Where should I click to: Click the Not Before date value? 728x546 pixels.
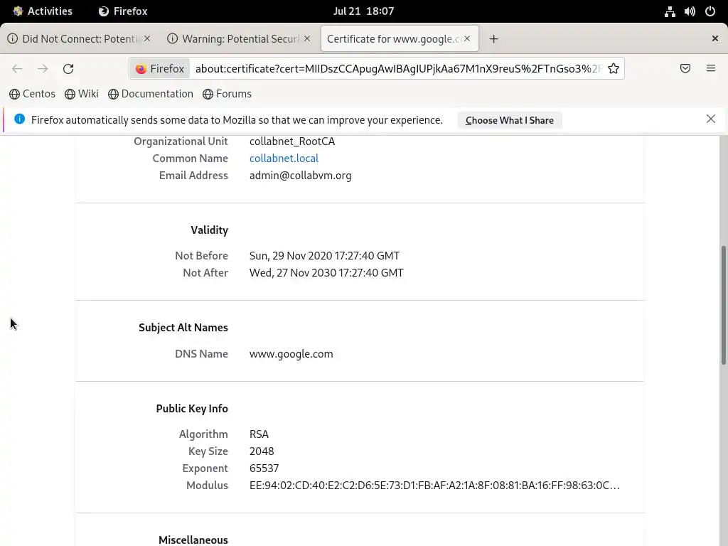[324, 256]
